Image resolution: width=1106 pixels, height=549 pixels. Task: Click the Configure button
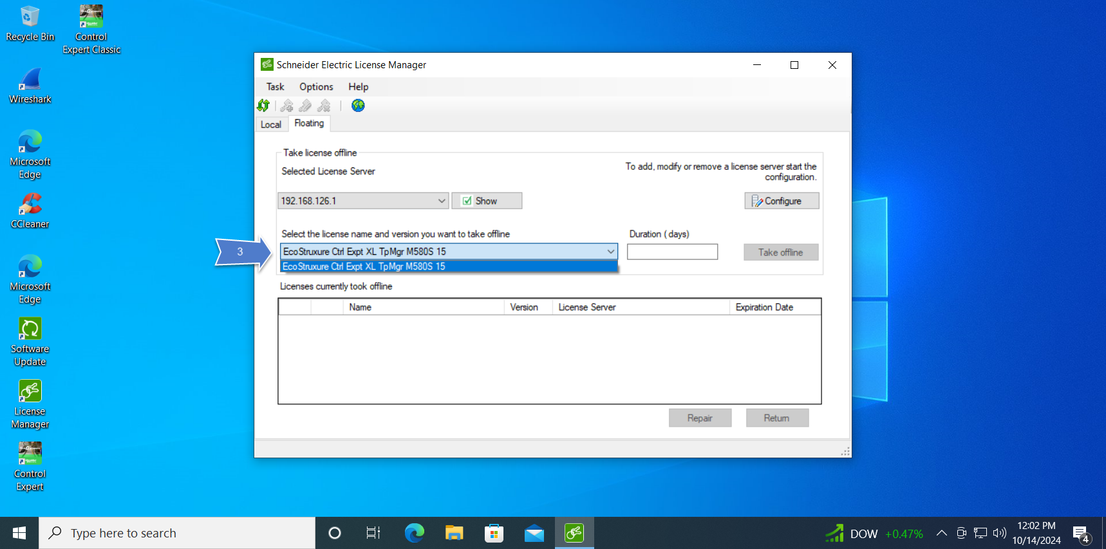(x=782, y=201)
